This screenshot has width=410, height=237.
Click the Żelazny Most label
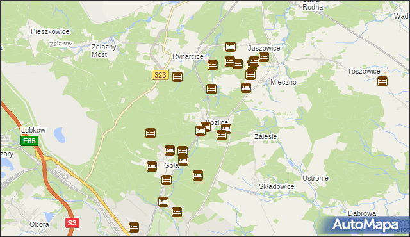[104, 51]
